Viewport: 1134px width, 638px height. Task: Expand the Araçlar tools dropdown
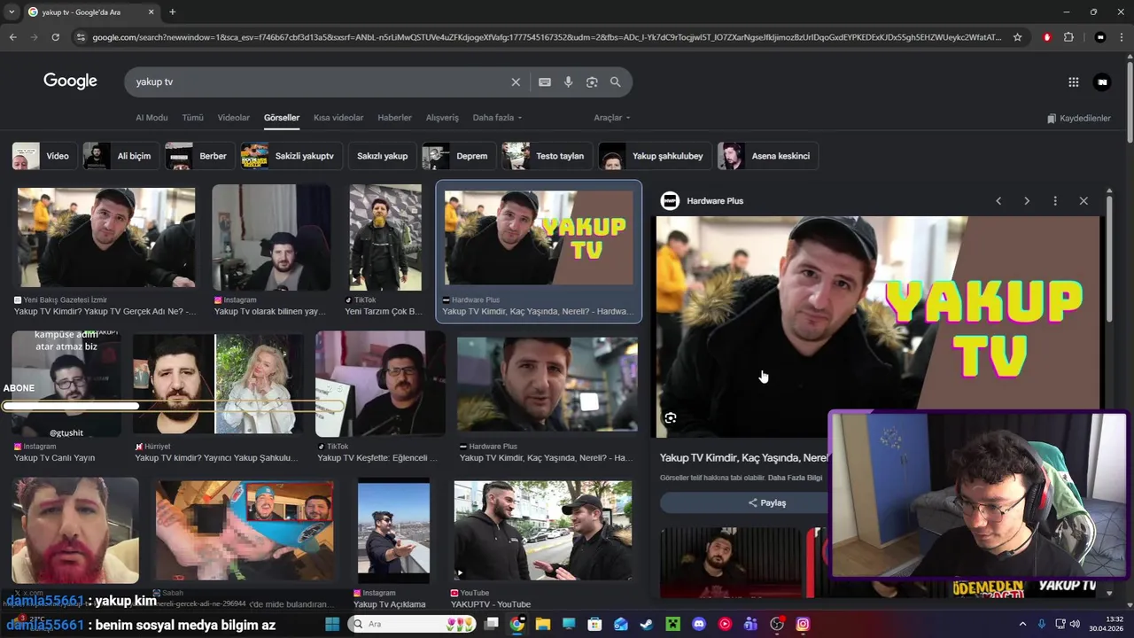pos(612,117)
